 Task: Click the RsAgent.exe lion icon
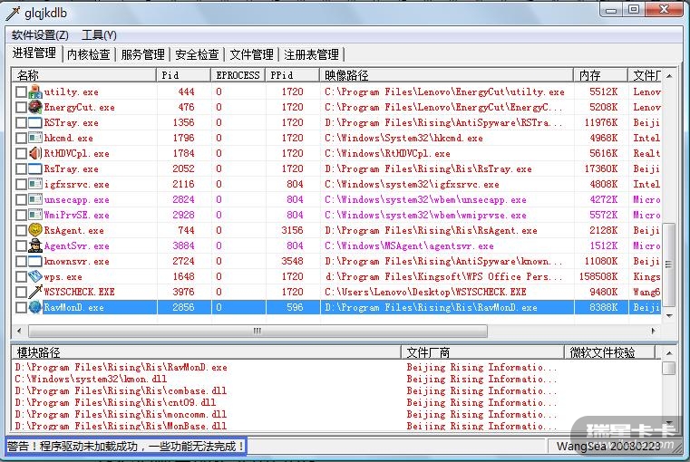(x=35, y=230)
